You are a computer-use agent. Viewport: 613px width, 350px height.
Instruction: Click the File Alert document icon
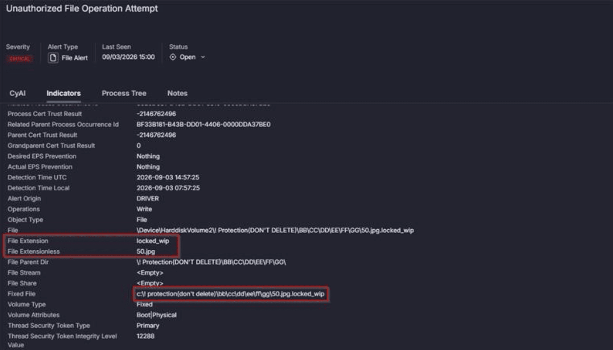pos(53,58)
